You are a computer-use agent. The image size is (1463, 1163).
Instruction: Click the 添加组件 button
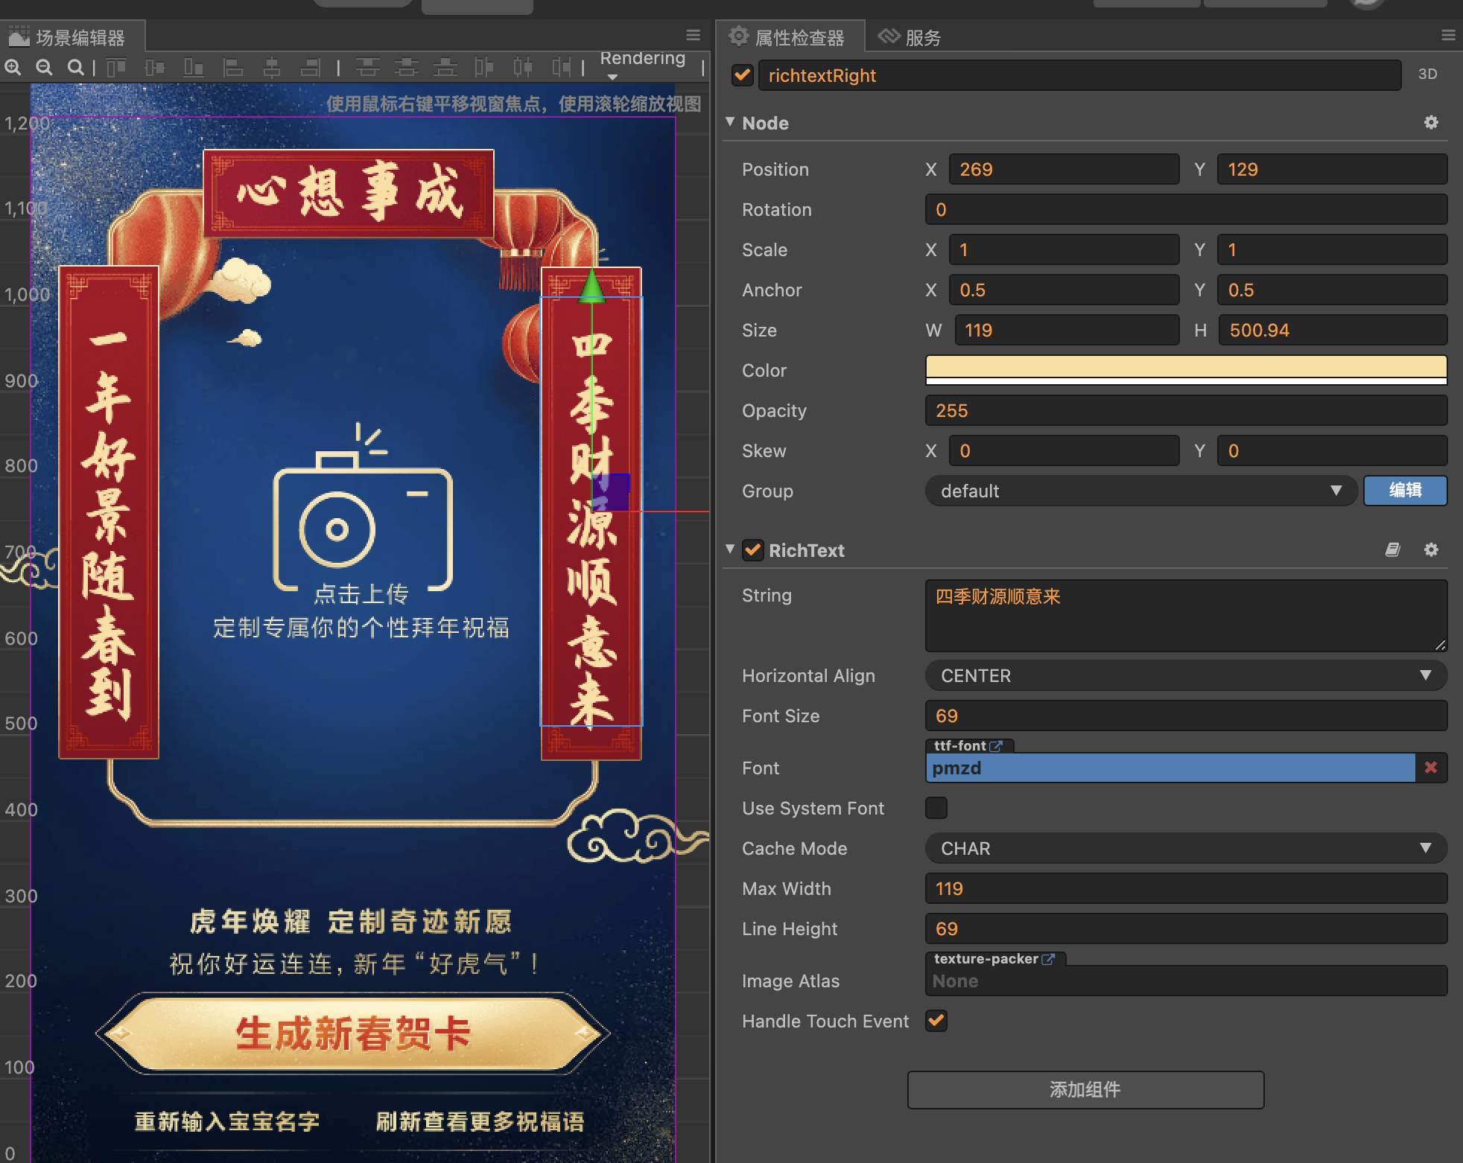coord(1085,1089)
